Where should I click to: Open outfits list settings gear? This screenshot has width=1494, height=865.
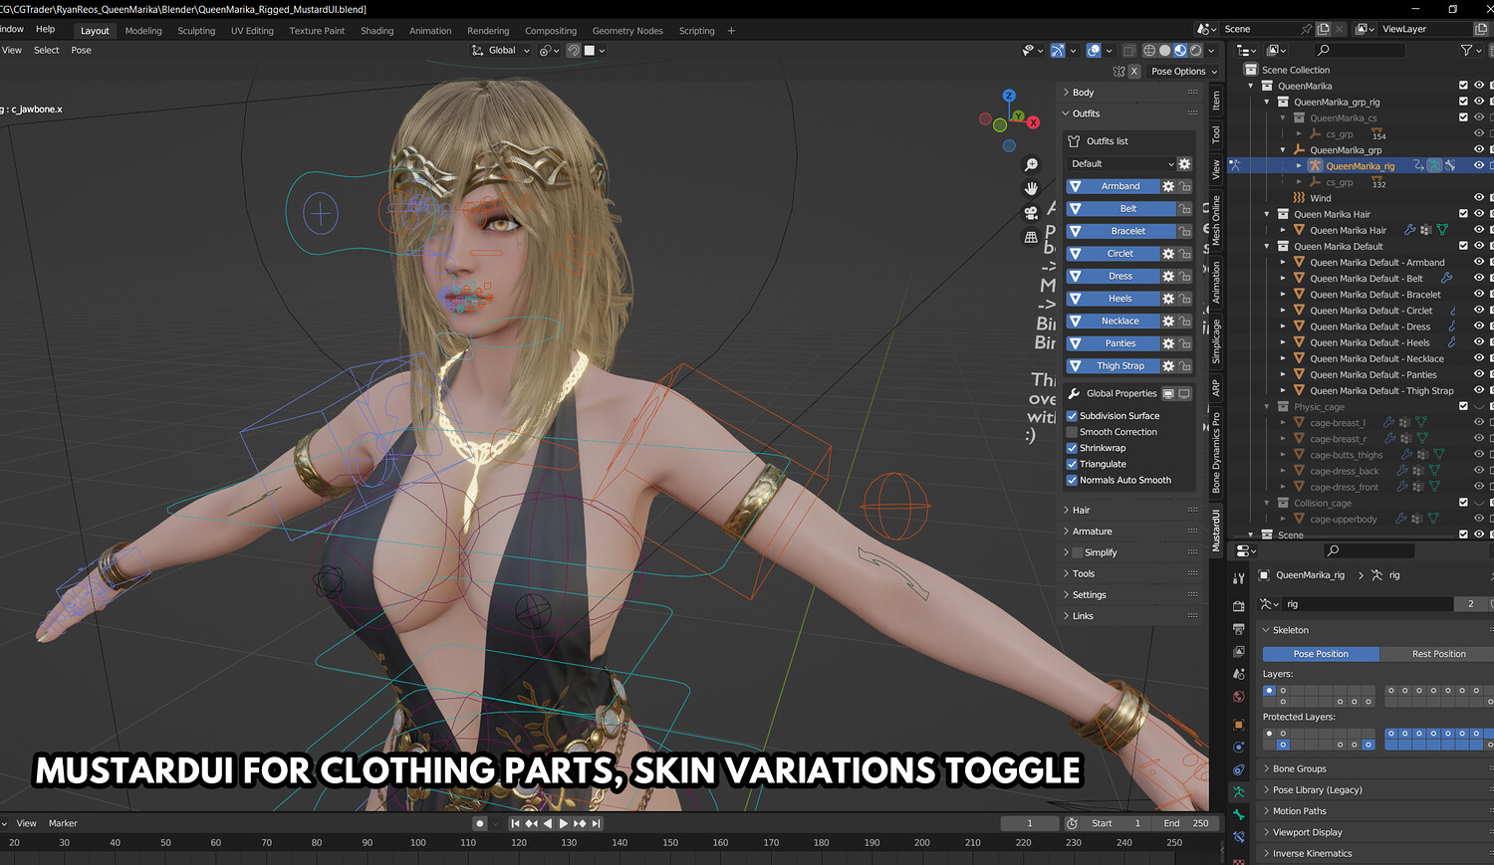pos(1184,164)
